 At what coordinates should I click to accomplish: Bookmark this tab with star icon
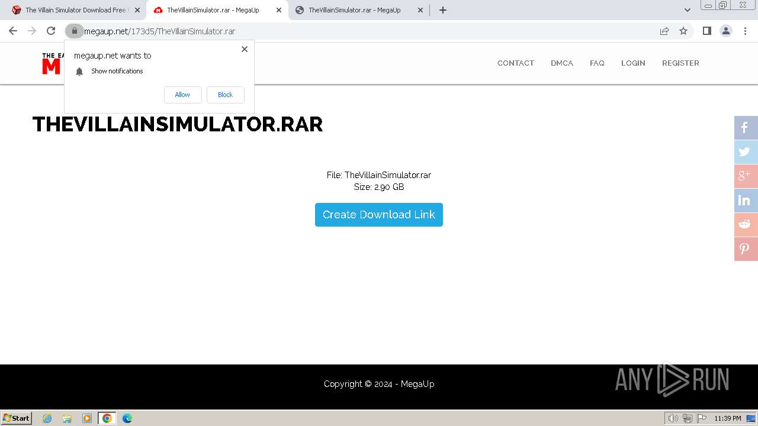pyautogui.click(x=683, y=31)
